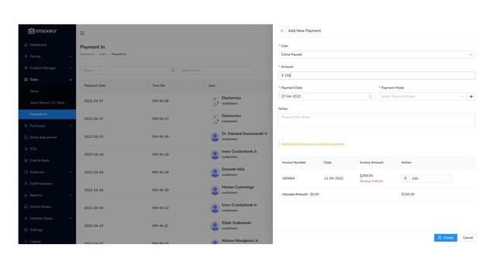Open the Cash & Bank menu item
This screenshot has width=496, height=279.
click(47, 160)
